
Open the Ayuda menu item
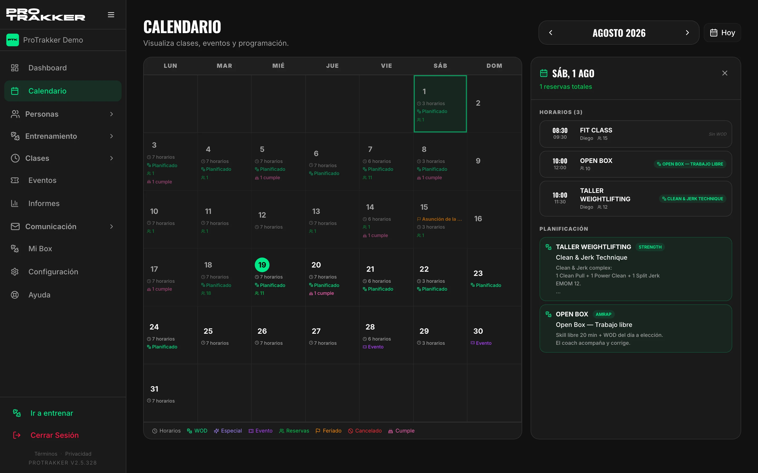[63, 295]
